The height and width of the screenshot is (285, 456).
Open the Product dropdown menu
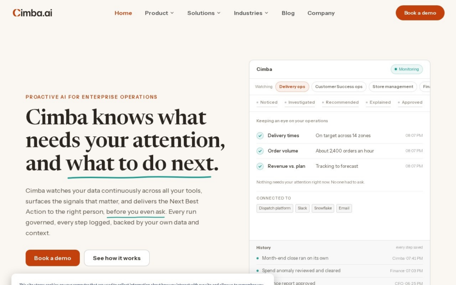pyautogui.click(x=159, y=13)
